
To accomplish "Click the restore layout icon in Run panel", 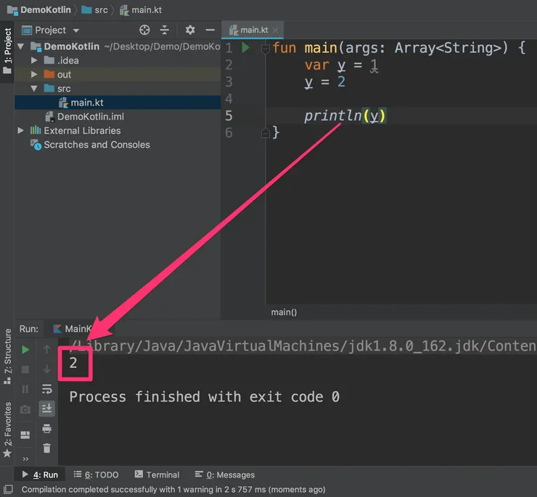I will pyautogui.click(x=25, y=435).
